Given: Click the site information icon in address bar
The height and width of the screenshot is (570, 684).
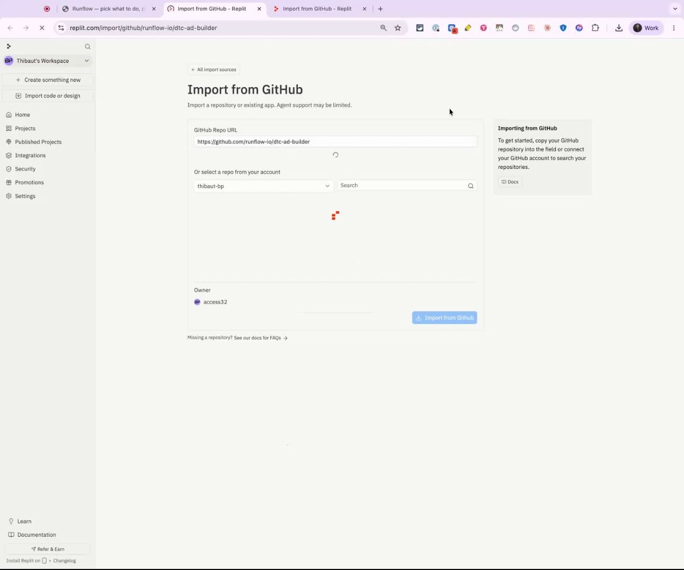Looking at the screenshot, I should click(x=62, y=28).
